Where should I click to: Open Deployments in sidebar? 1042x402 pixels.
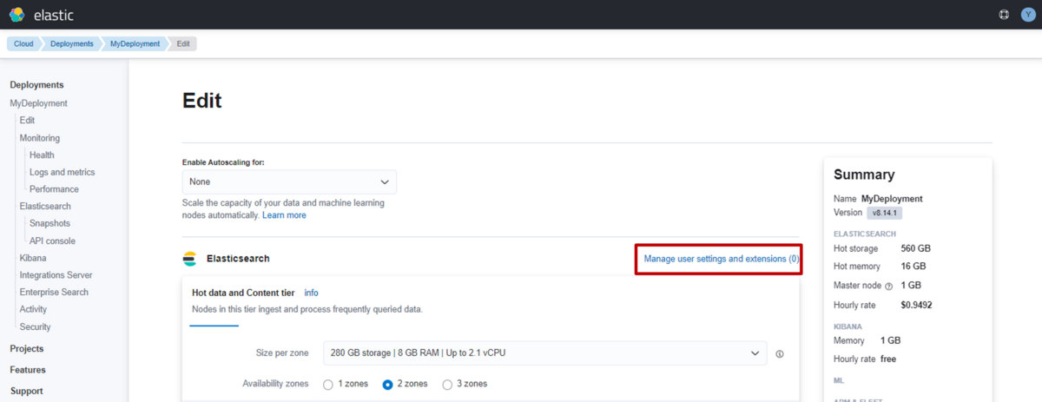(x=36, y=85)
